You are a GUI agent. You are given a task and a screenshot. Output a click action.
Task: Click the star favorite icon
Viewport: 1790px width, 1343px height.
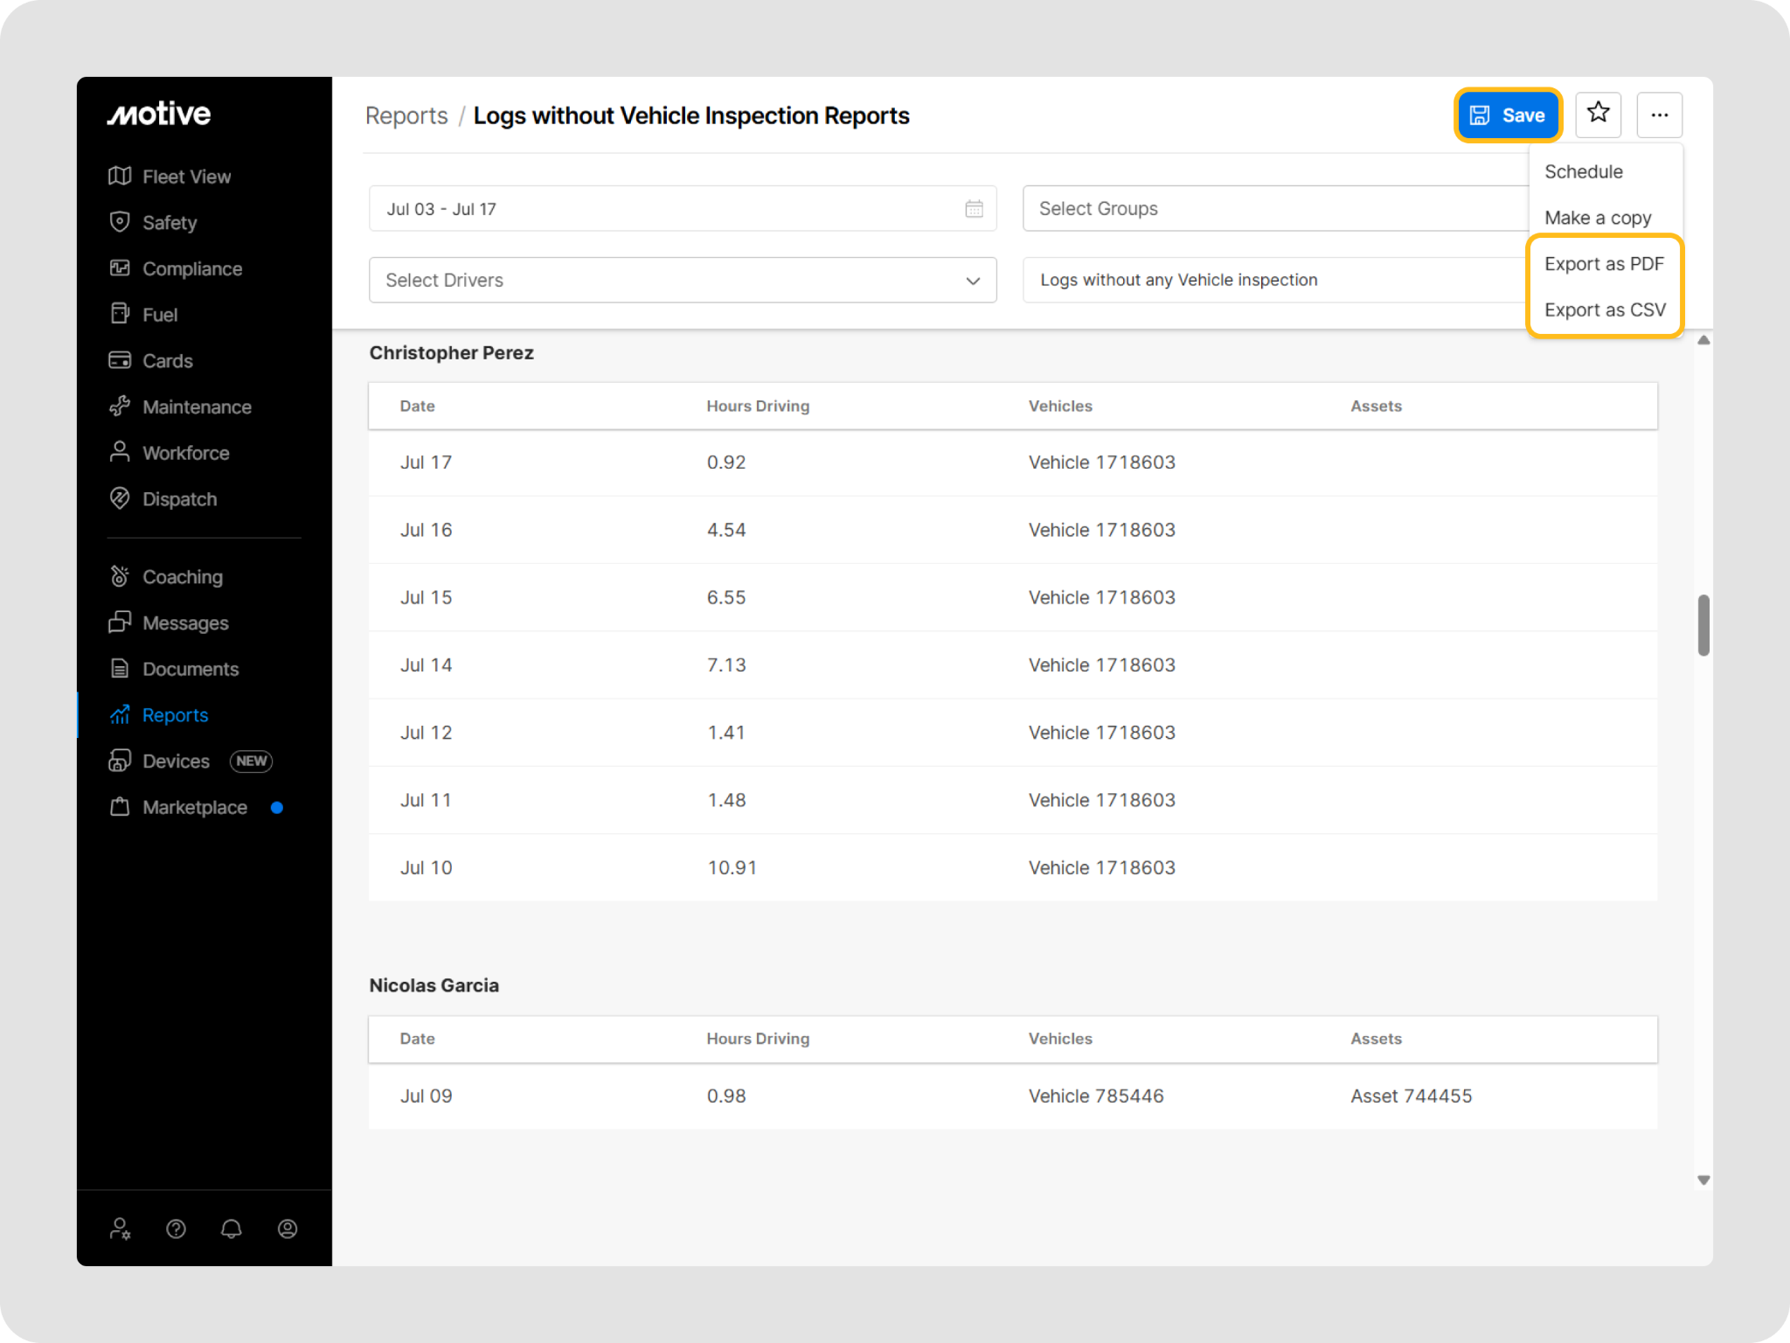[x=1598, y=114]
